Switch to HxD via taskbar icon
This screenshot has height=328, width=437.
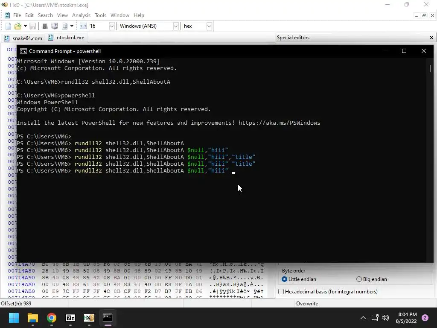tap(89, 318)
